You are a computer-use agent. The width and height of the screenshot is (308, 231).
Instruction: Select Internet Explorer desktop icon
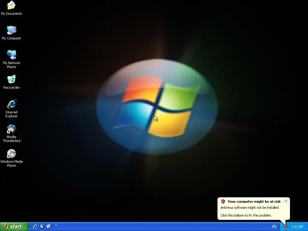[x=11, y=109]
